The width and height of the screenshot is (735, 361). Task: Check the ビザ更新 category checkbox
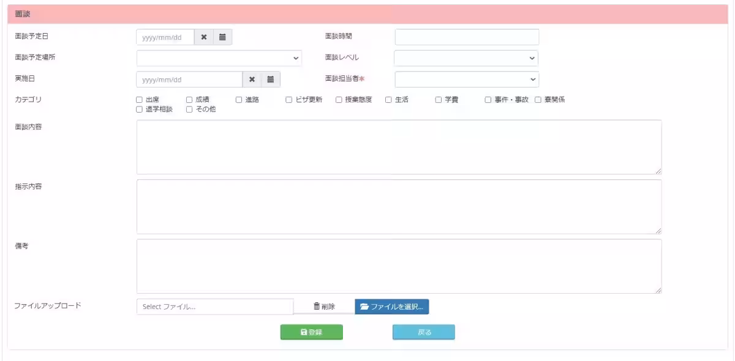[x=289, y=100]
